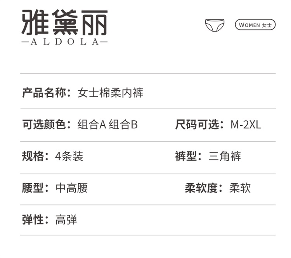Click the ALDOLA brand text
Viewport: 291px width, 258px height.
point(64,42)
